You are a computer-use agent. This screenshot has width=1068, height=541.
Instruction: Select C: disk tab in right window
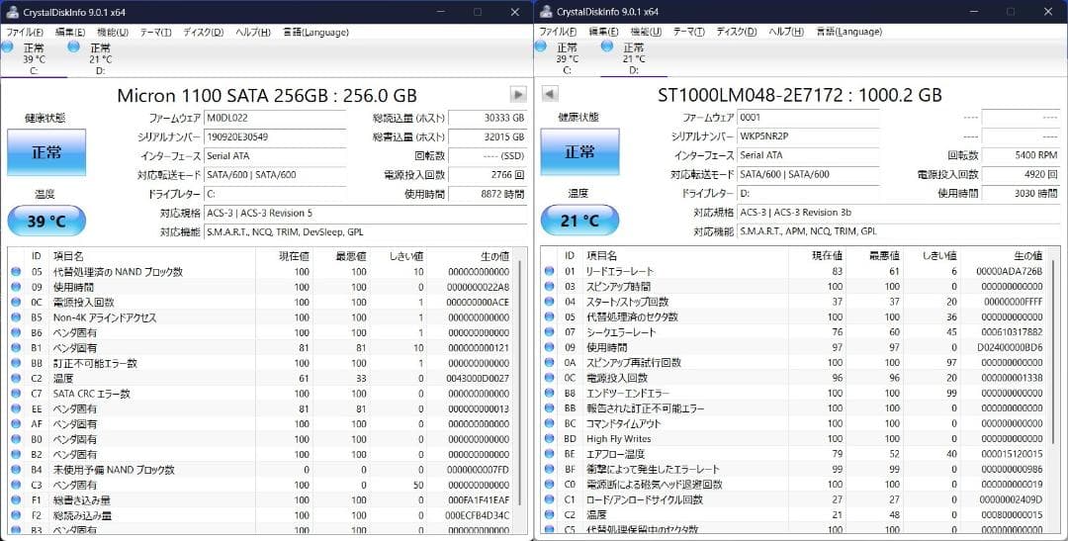tap(567, 58)
